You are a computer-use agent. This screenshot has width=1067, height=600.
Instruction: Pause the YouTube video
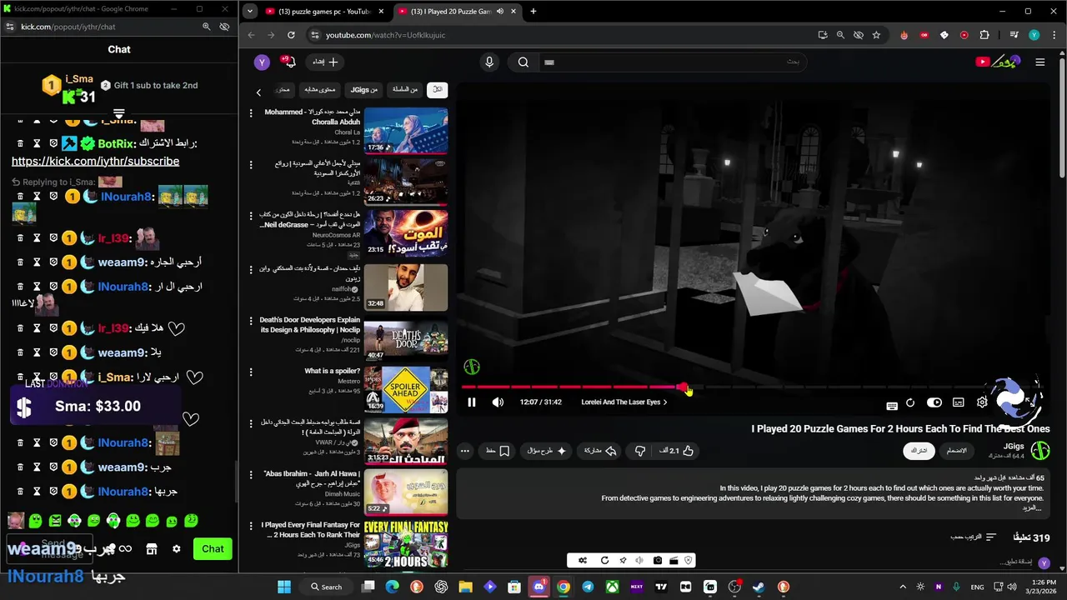(472, 402)
